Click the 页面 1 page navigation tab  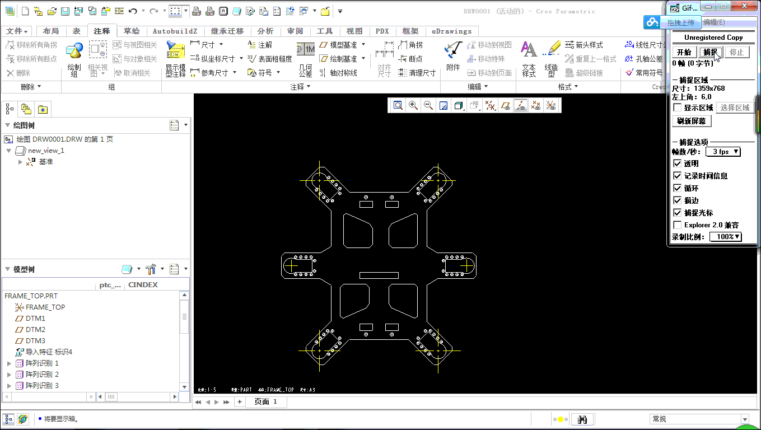click(x=266, y=401)
